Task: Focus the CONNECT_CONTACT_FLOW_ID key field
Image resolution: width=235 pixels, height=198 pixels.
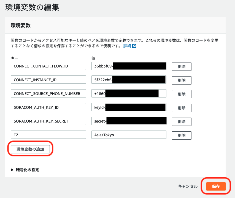Action: coord(48,66)
